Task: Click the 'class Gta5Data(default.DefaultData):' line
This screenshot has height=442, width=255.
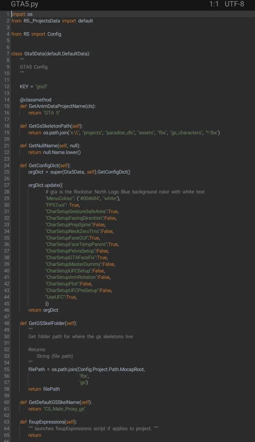Action: point(51,54)
